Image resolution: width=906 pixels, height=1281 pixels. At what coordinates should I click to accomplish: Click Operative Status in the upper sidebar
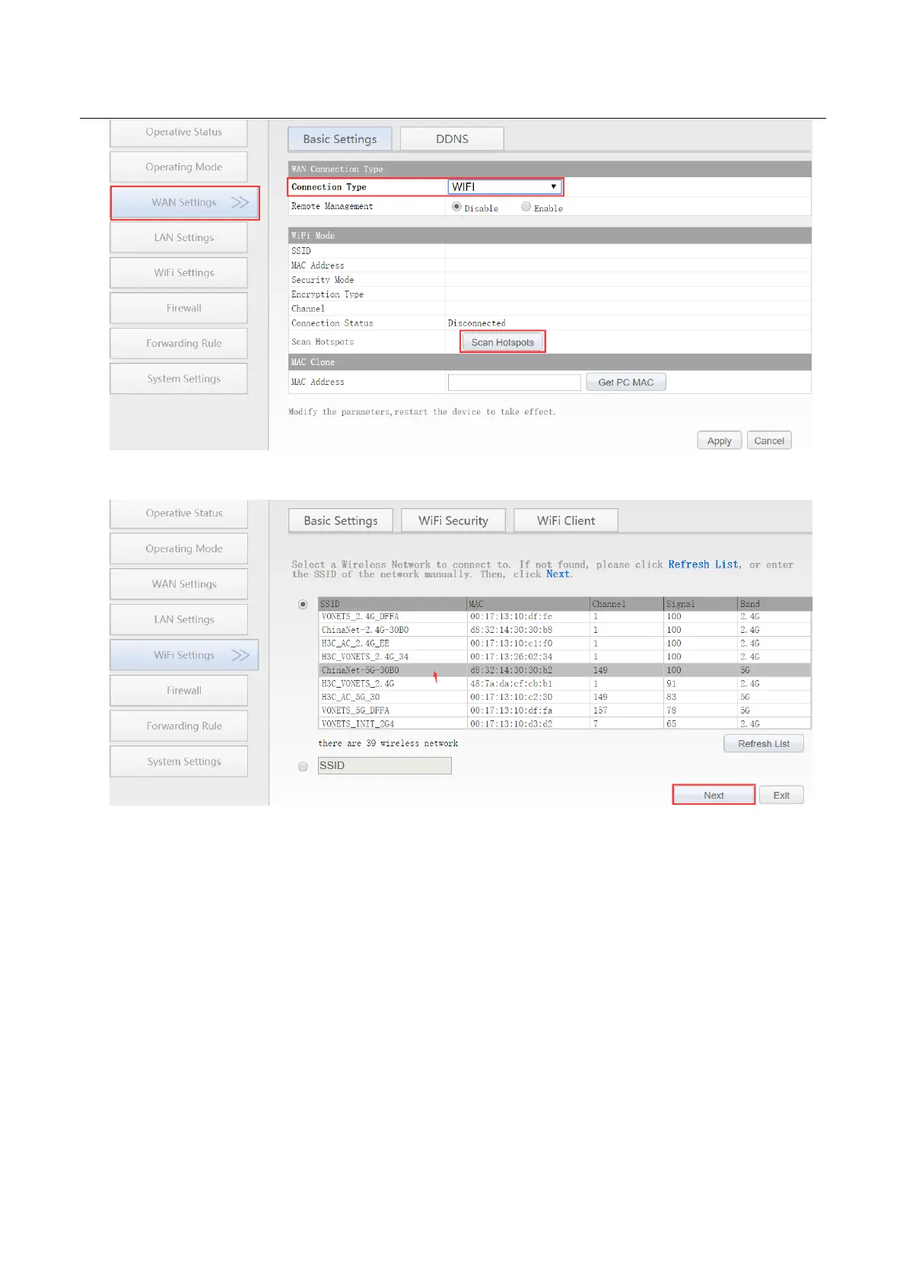[x=179, y=132]
